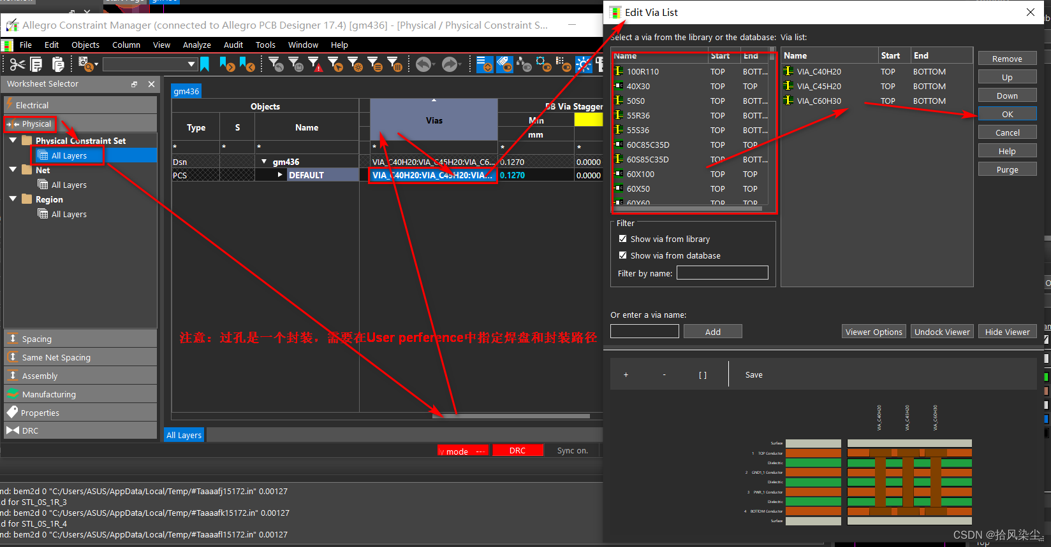Open the Objects menu
Image resolution: width=1051 pixels, height=547 pixels.
click(85, 45)
